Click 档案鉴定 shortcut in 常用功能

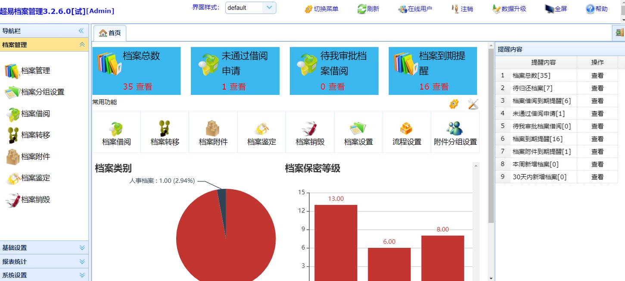pos(261,133)
